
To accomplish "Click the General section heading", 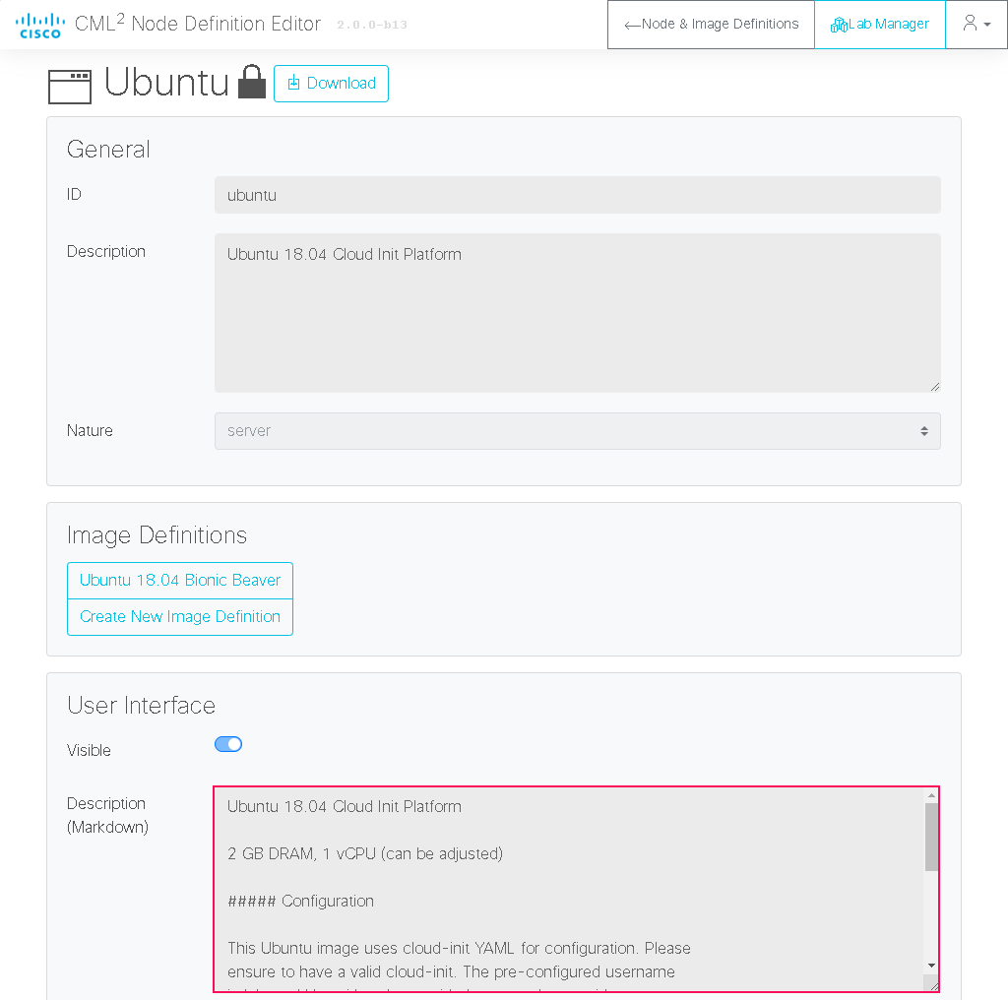I will [x=108, y=149].
